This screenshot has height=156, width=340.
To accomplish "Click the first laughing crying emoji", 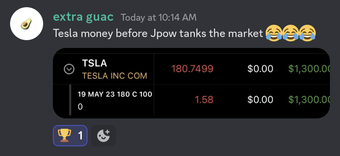I will point(274,33).
